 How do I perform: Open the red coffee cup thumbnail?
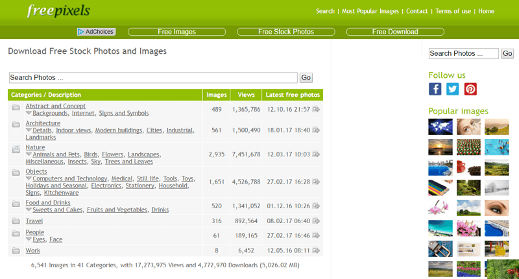(x=468, y=167)
